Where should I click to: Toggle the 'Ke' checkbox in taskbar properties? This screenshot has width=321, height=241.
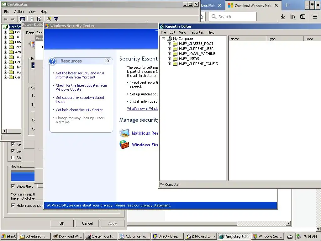point(13,144)
